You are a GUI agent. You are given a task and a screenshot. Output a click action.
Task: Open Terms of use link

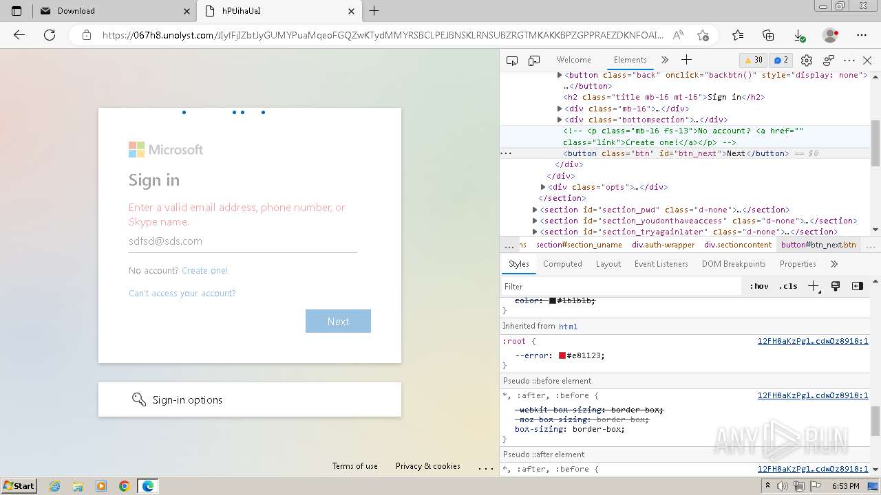[355, 466]
